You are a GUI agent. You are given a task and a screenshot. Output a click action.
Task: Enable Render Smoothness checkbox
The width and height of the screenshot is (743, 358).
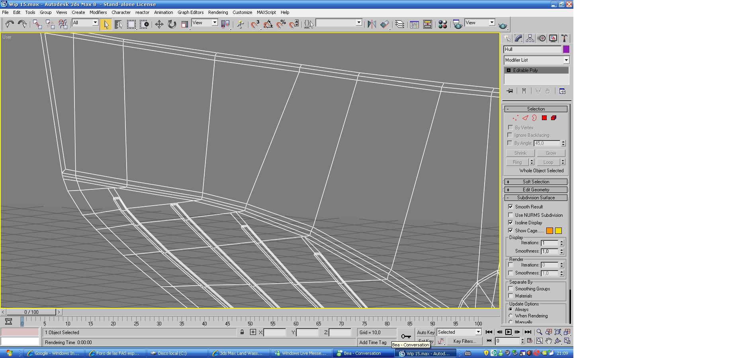point(511,273)
